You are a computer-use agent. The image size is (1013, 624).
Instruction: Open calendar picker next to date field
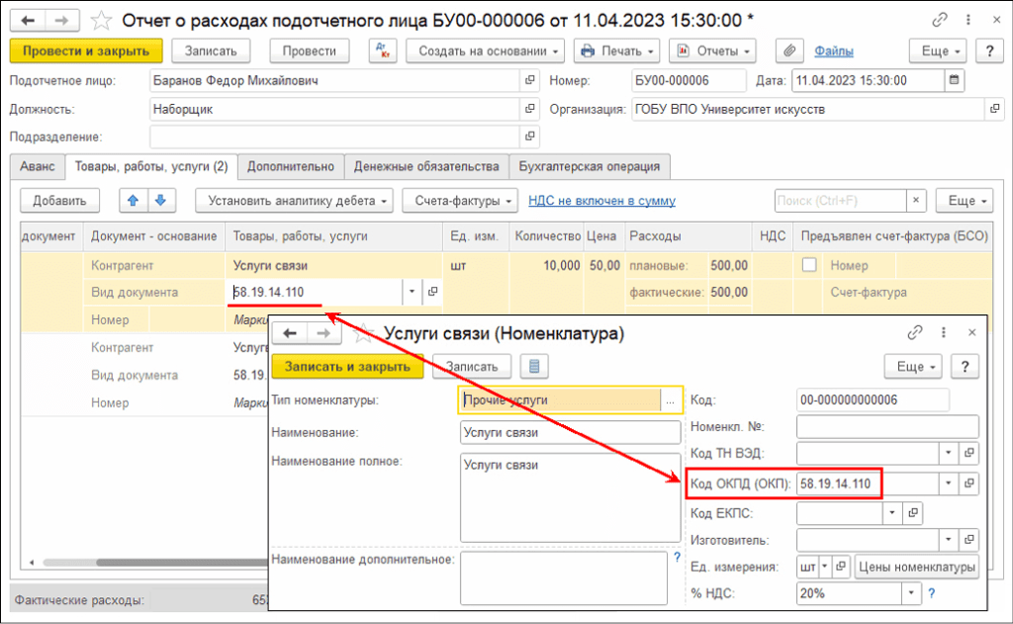[x=954, y=81]
